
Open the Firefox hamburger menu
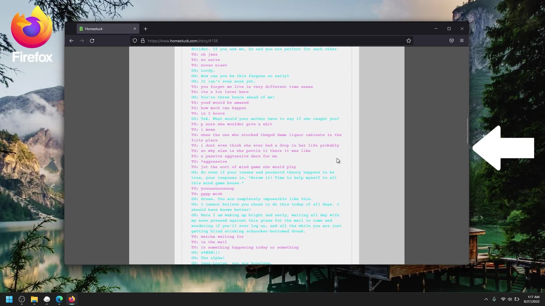(x=462, y=41)
